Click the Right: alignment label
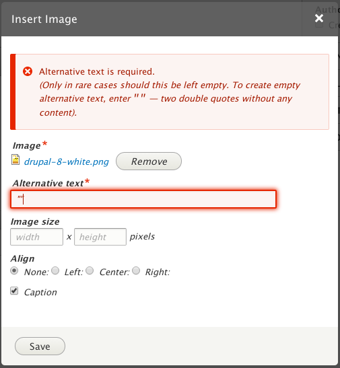Viewport: 340px width, 368px height. 158,272
